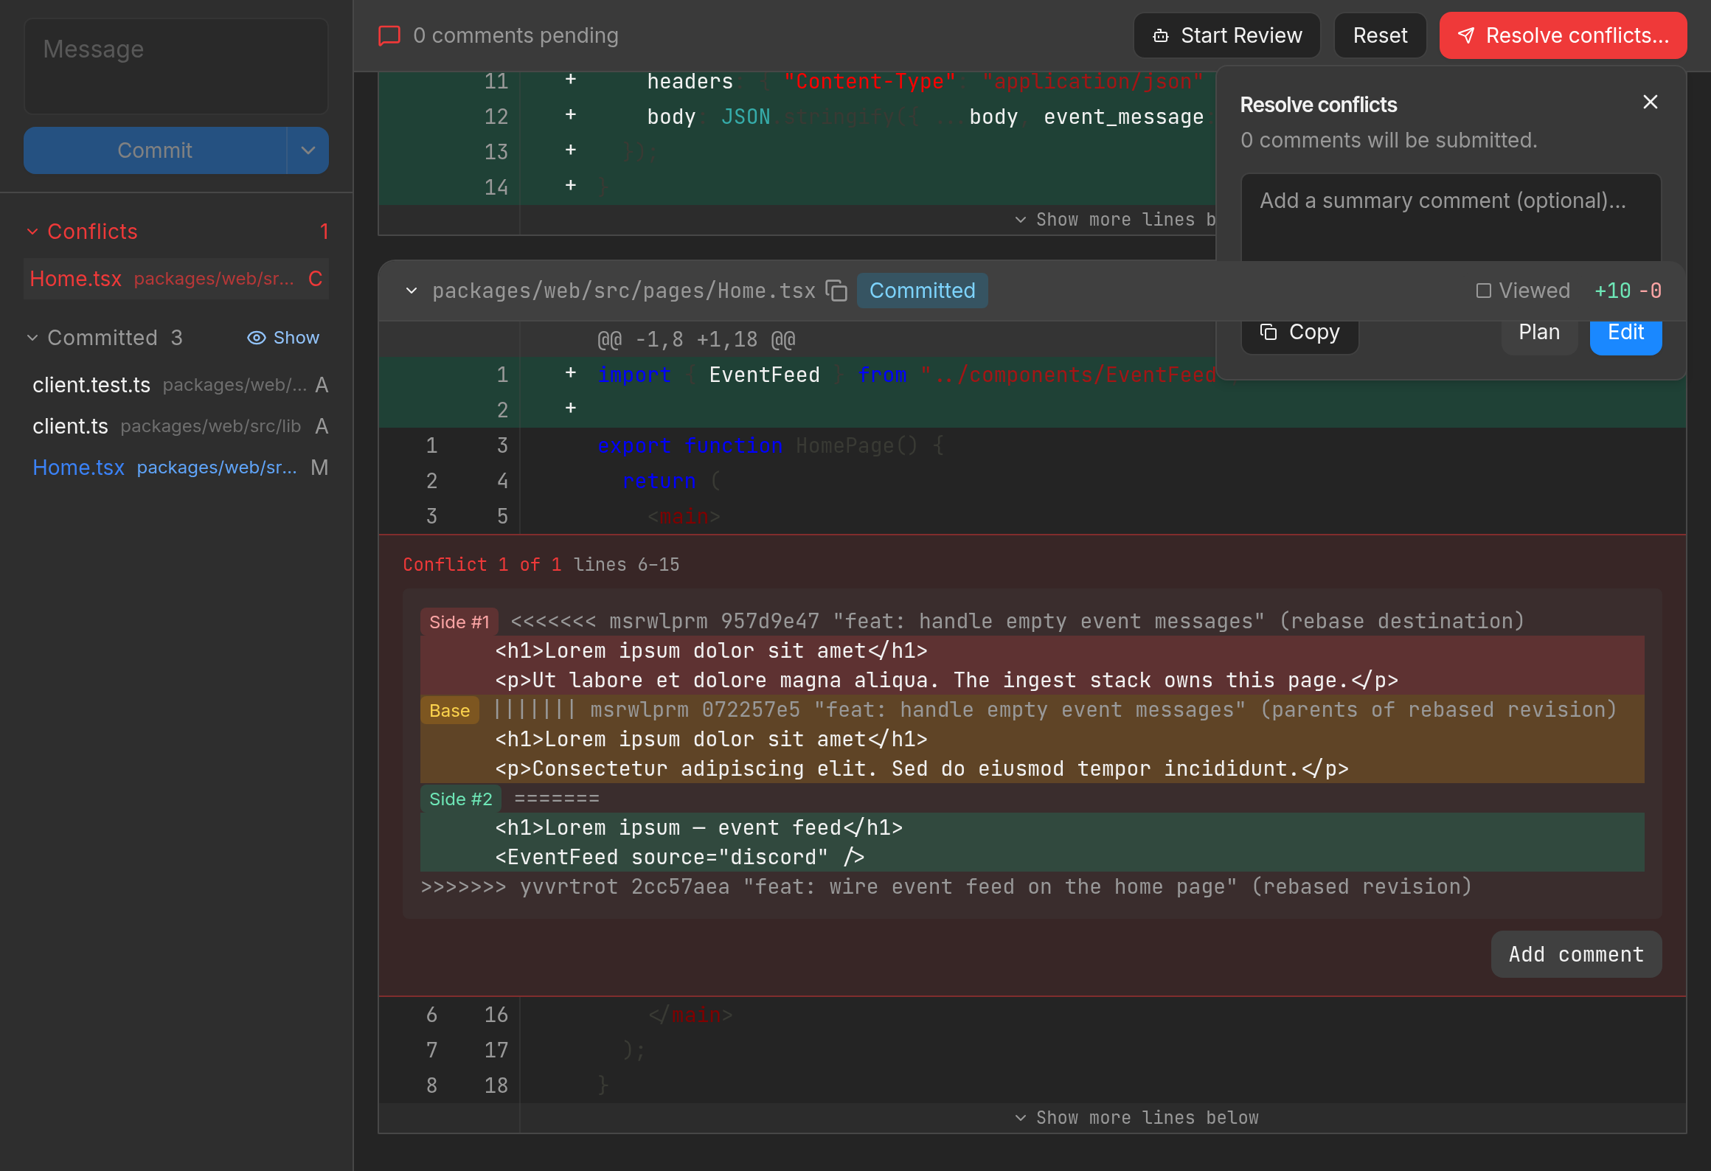Select the Plan mode option
The width and height of the screenshot is (1711, 1171).
pos(1539,333)
